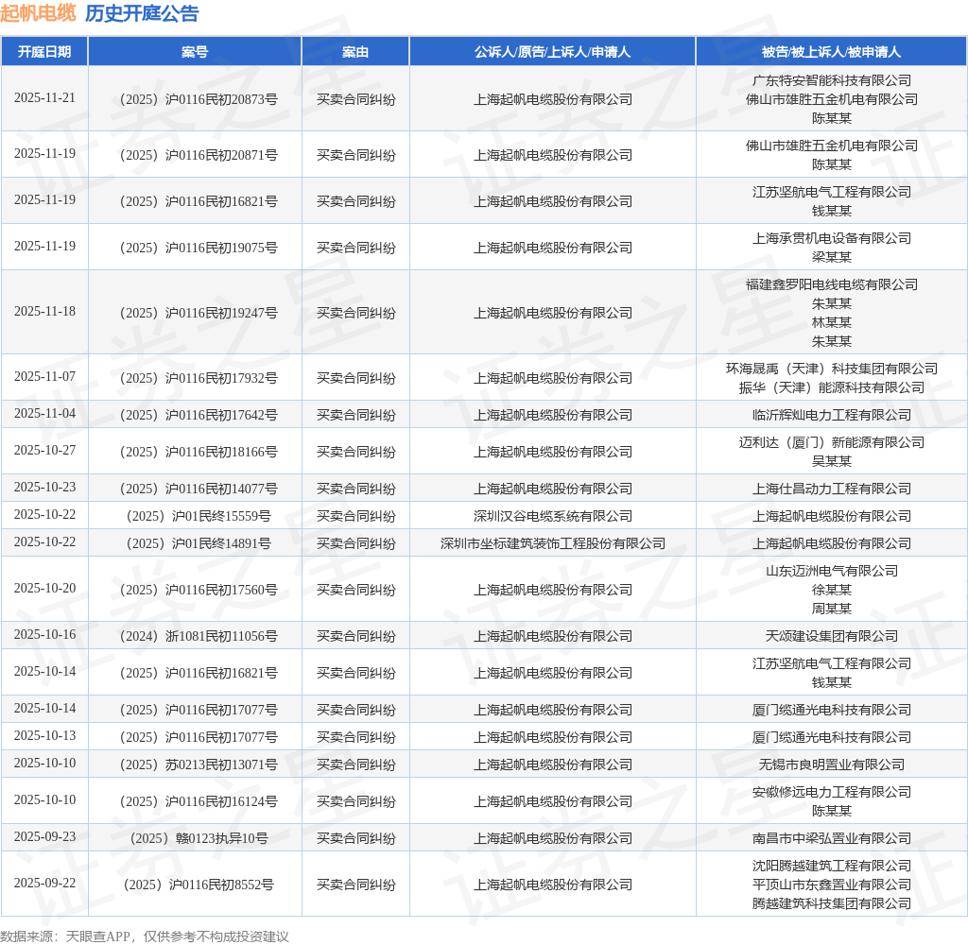968x945 pixels.
Task: Click defendant 上海仕昌动力工程有限公司
Action: [x=832, y=489]
